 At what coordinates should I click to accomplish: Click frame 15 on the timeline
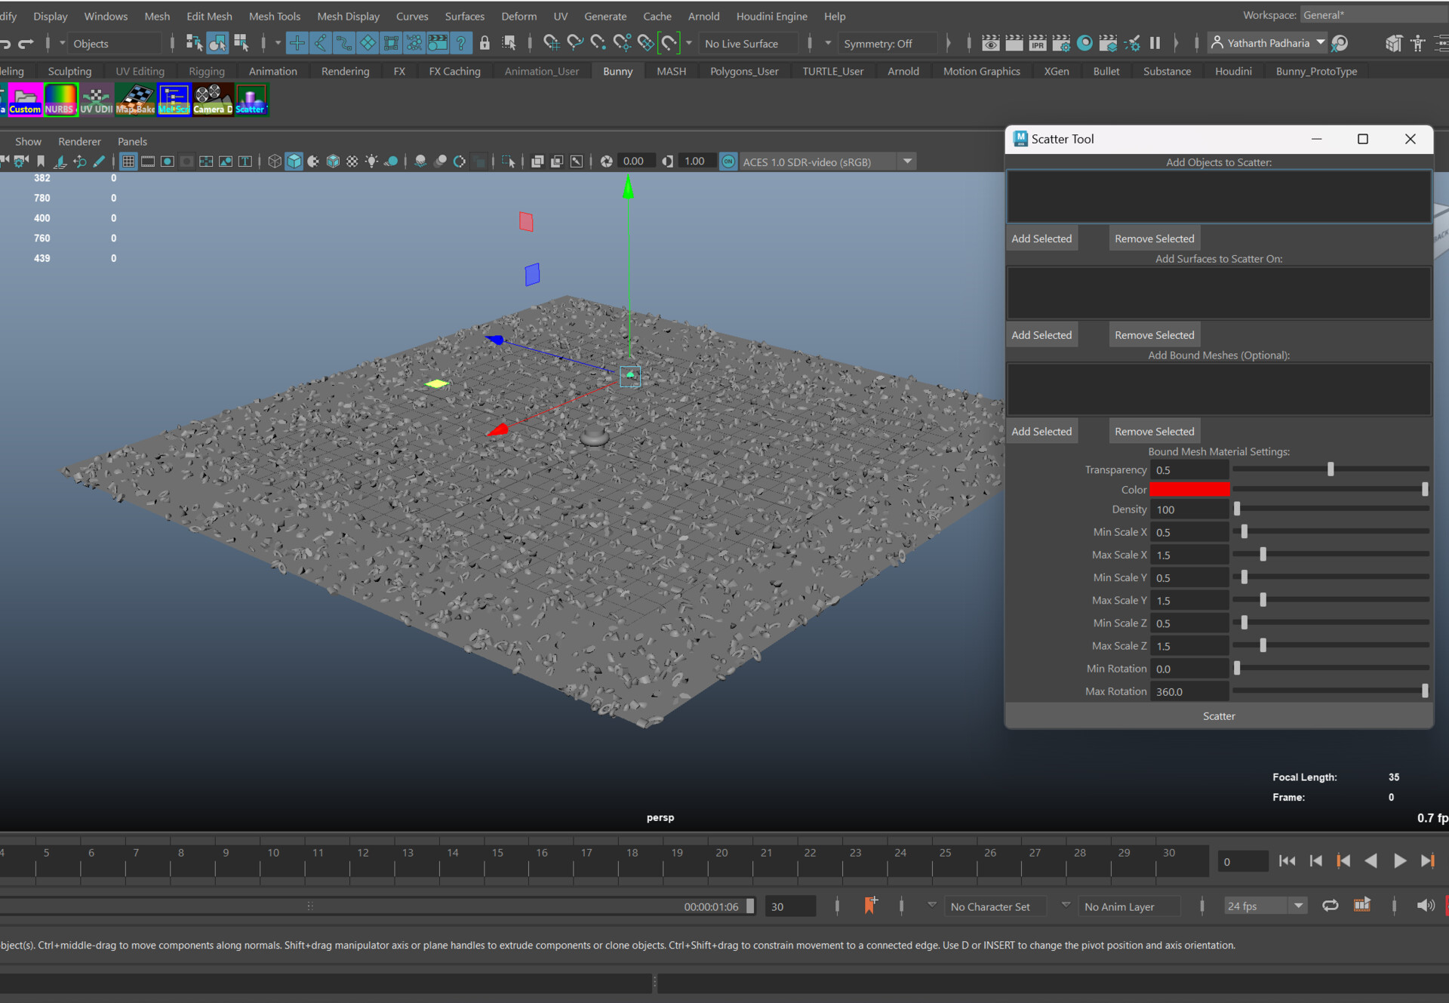tap(497, 860)
